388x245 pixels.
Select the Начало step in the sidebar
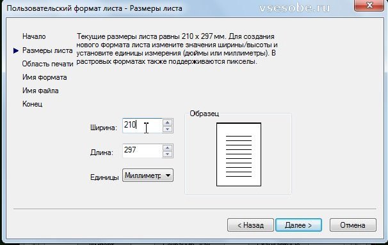(x=34, y=36)
